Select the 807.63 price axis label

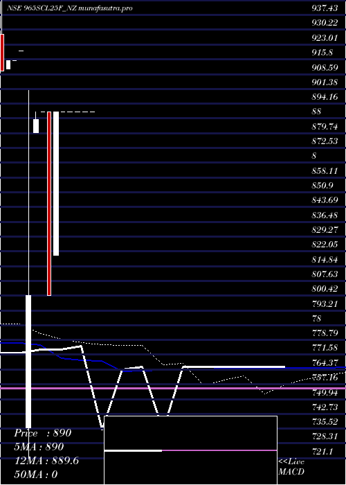(x=325, y=274)
